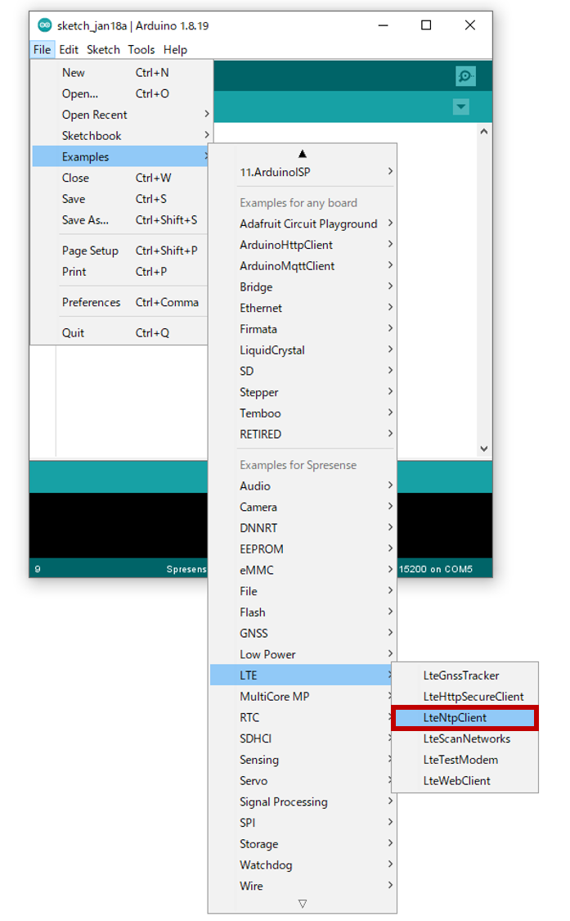
Task: Open the Help menu
Action: 175,50
